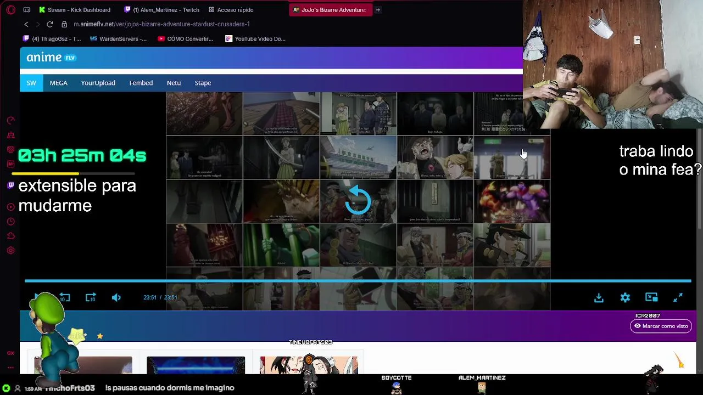703x395 pixels.
Task: Open the GX Corner gamepad icon
Action: 27,10
